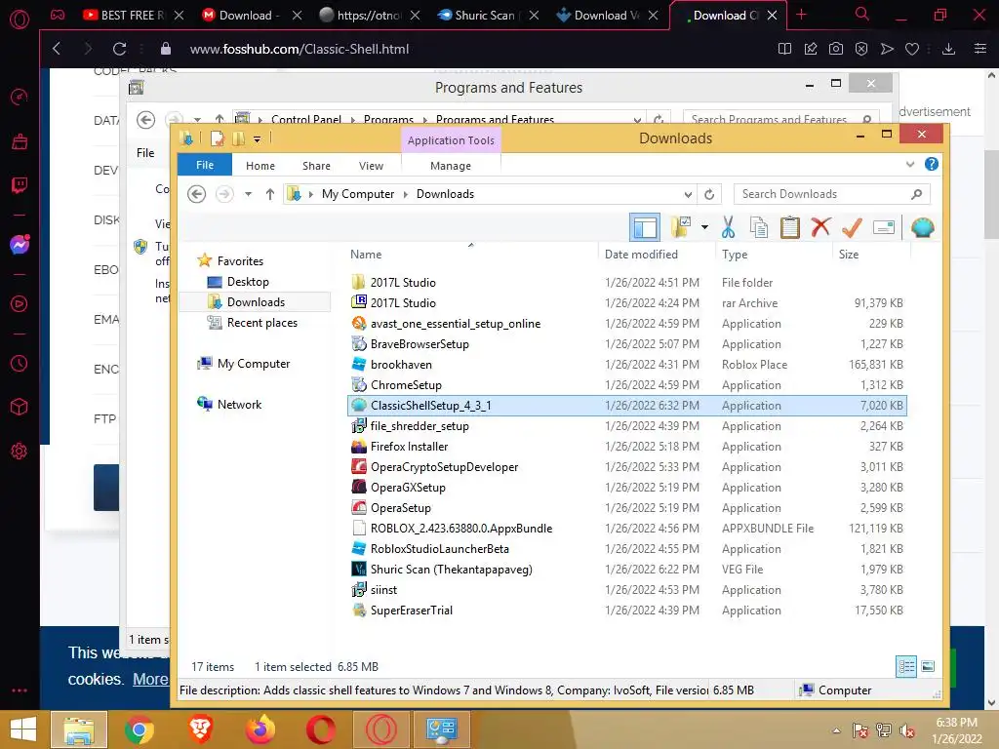Viewport: 999px width, 749px height.
Task: Switch to the Share ribbon tab
Action: click(316, 166)
